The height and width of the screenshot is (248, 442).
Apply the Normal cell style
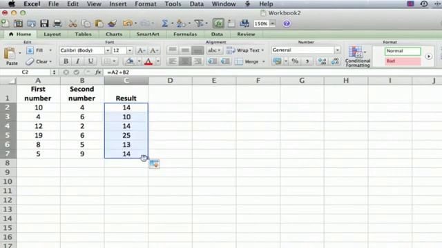[403, 51]
